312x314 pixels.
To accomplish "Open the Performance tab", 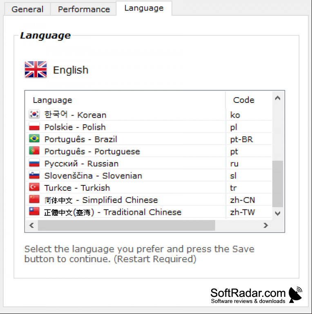I will (84, 9).
